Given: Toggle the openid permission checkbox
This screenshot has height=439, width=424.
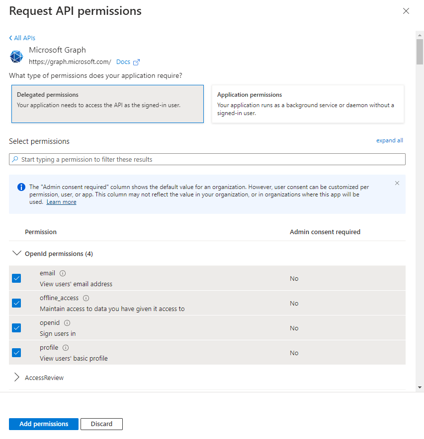Looking at the screenshot, I should pos(16,328).
